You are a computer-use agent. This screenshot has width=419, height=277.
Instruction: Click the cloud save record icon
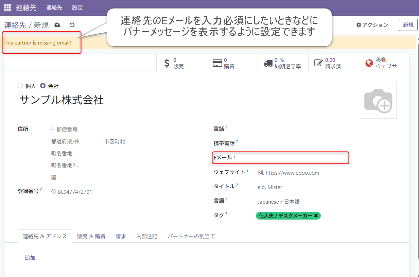57,25
